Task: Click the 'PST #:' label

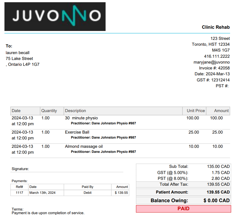Action: 222,86
